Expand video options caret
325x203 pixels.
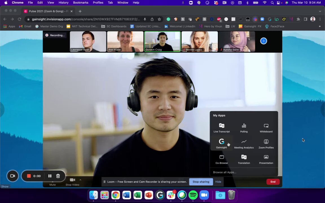(80, 180)
